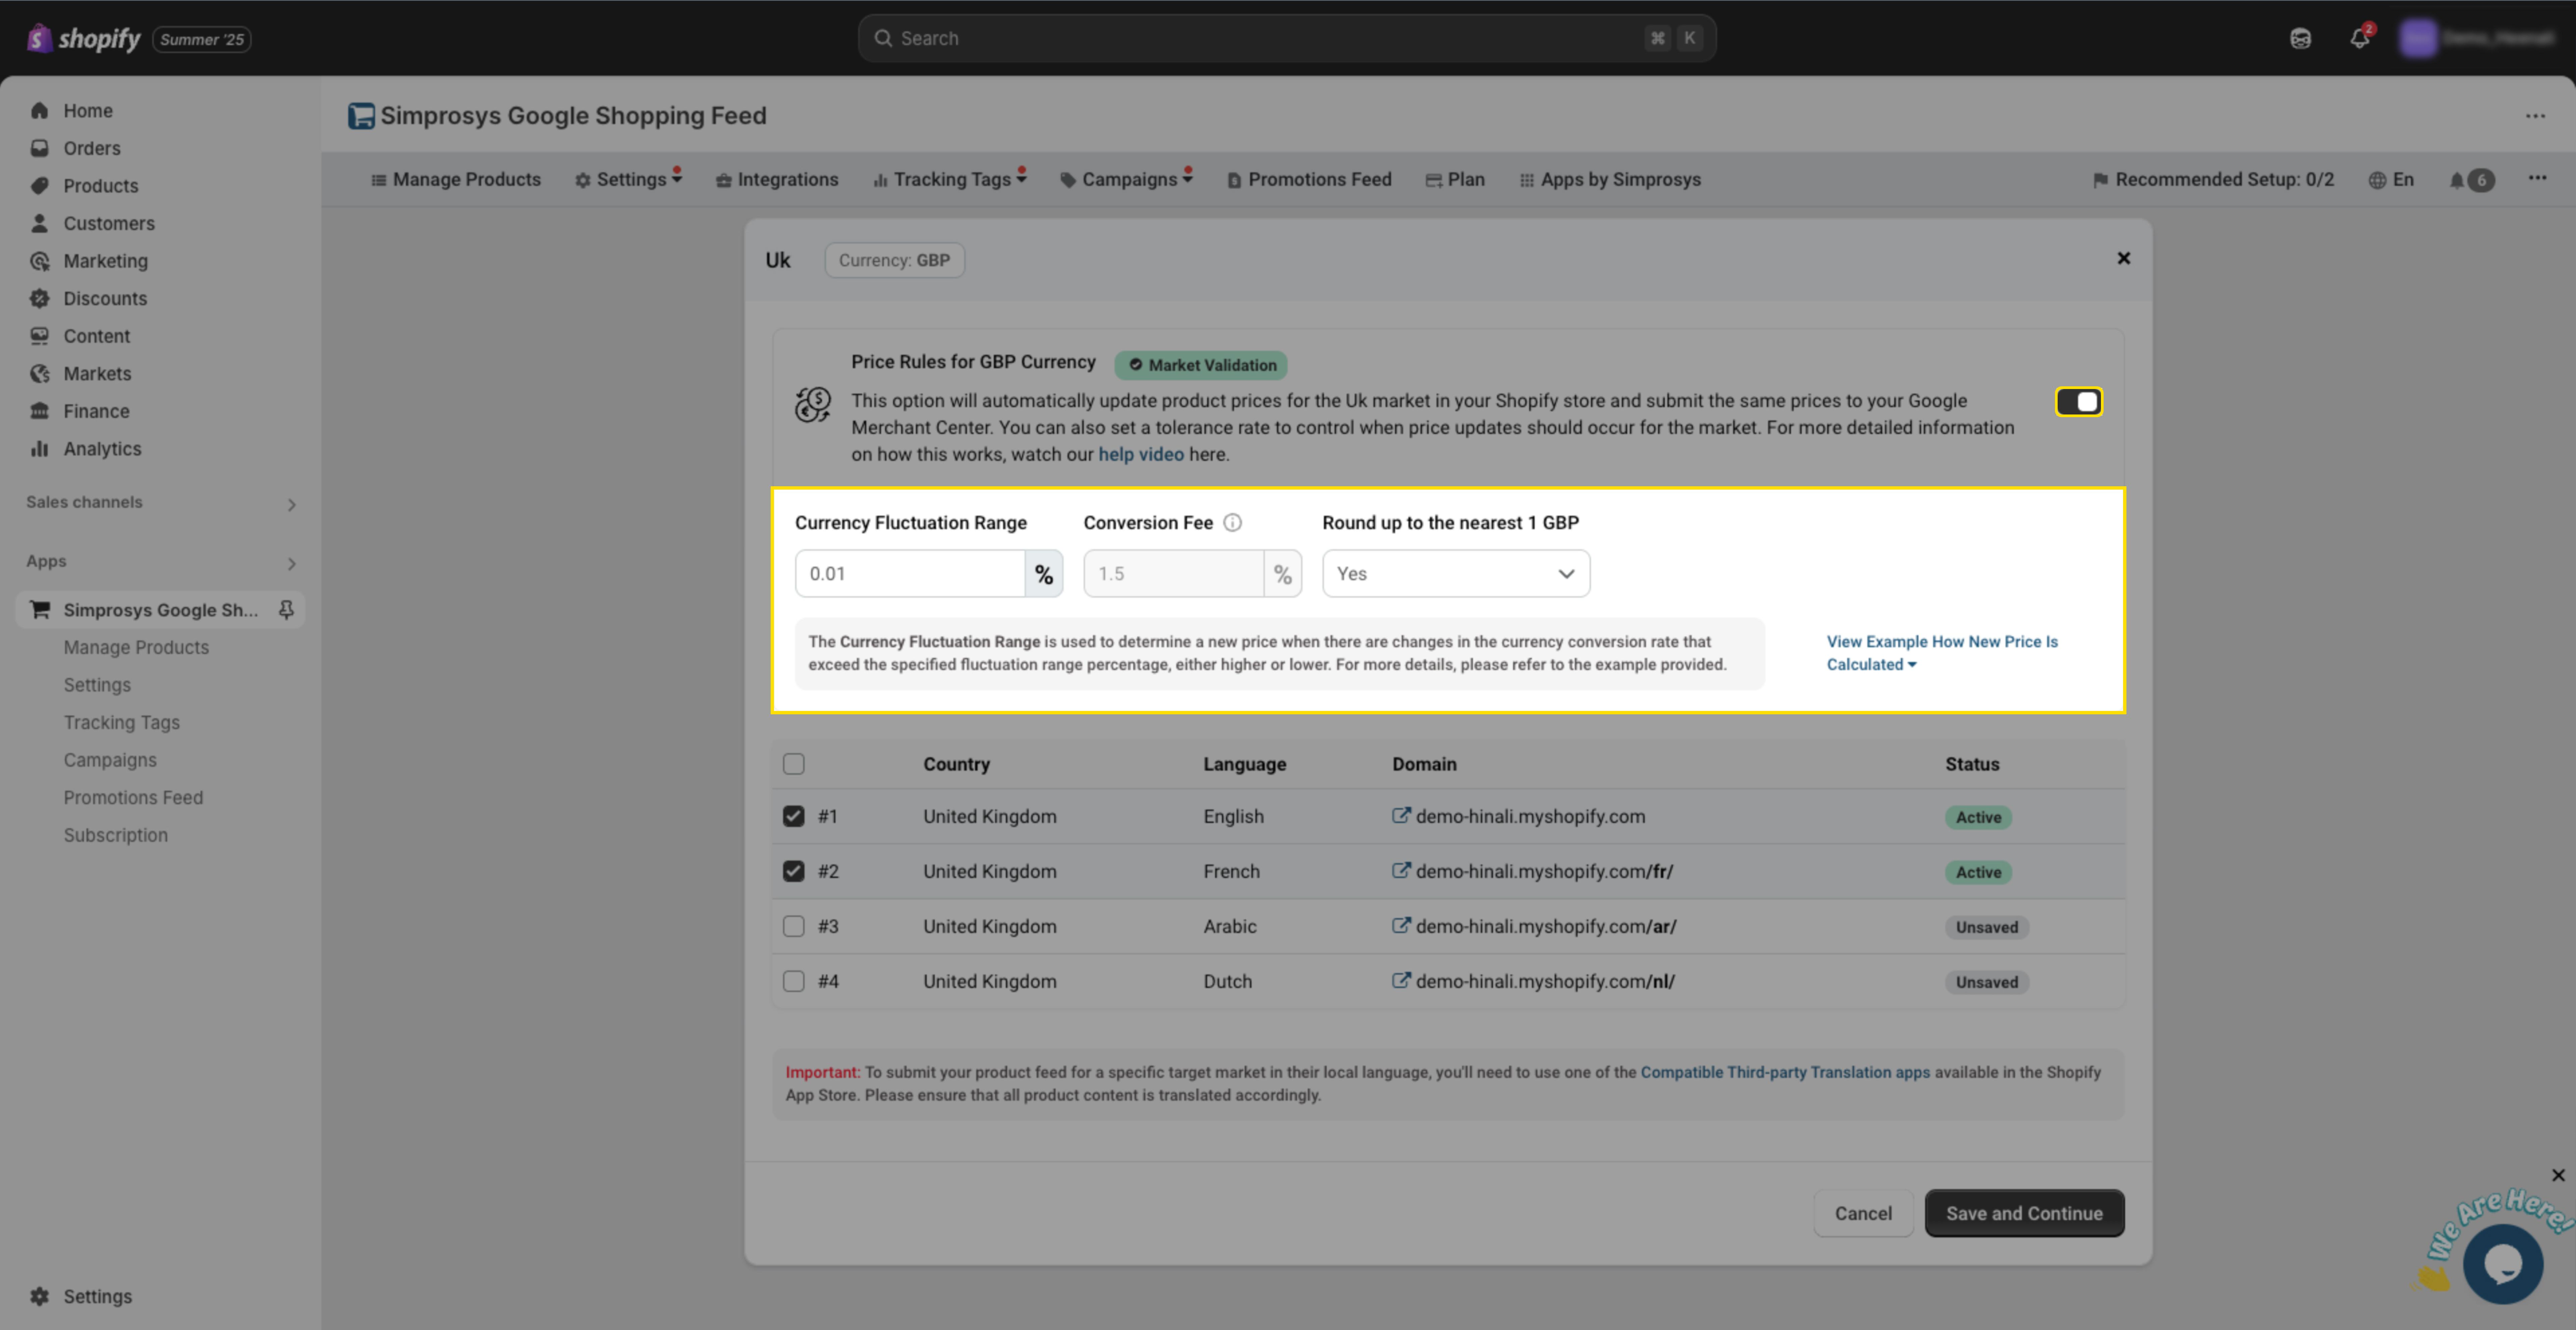The image size is (2576, 1330).
Task: Switch to Manage Products tab
Action: coord(456,180)
